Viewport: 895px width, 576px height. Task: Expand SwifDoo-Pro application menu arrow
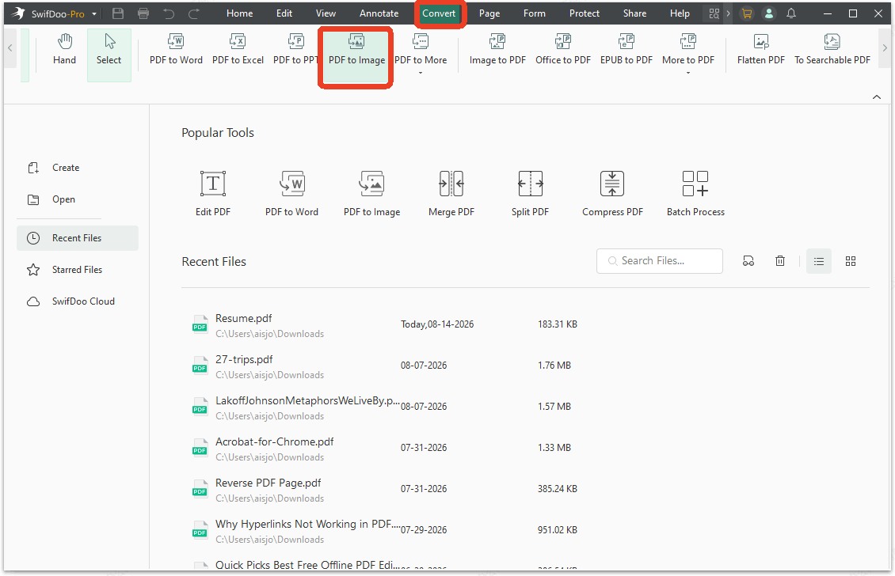[94, 13]
